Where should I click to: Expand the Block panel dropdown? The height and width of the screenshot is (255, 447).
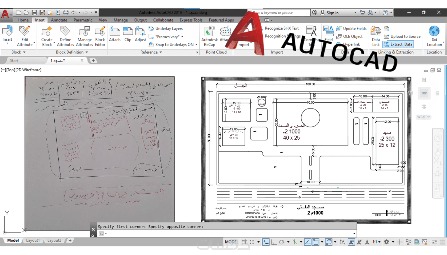[x=18, y=52]
